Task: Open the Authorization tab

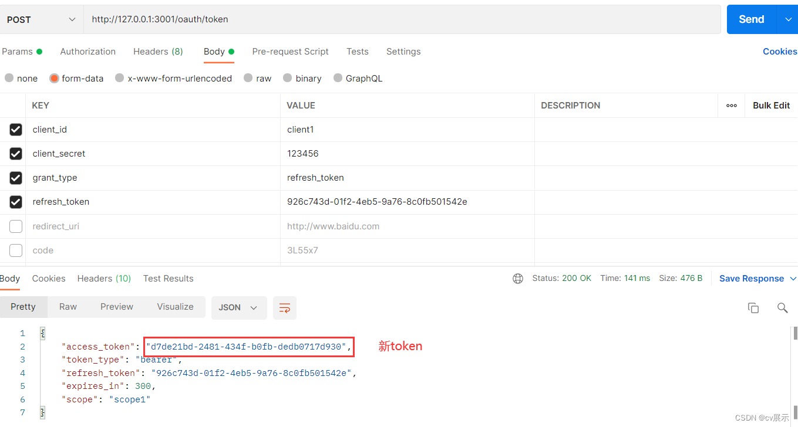Action: [x=88, y=52]
